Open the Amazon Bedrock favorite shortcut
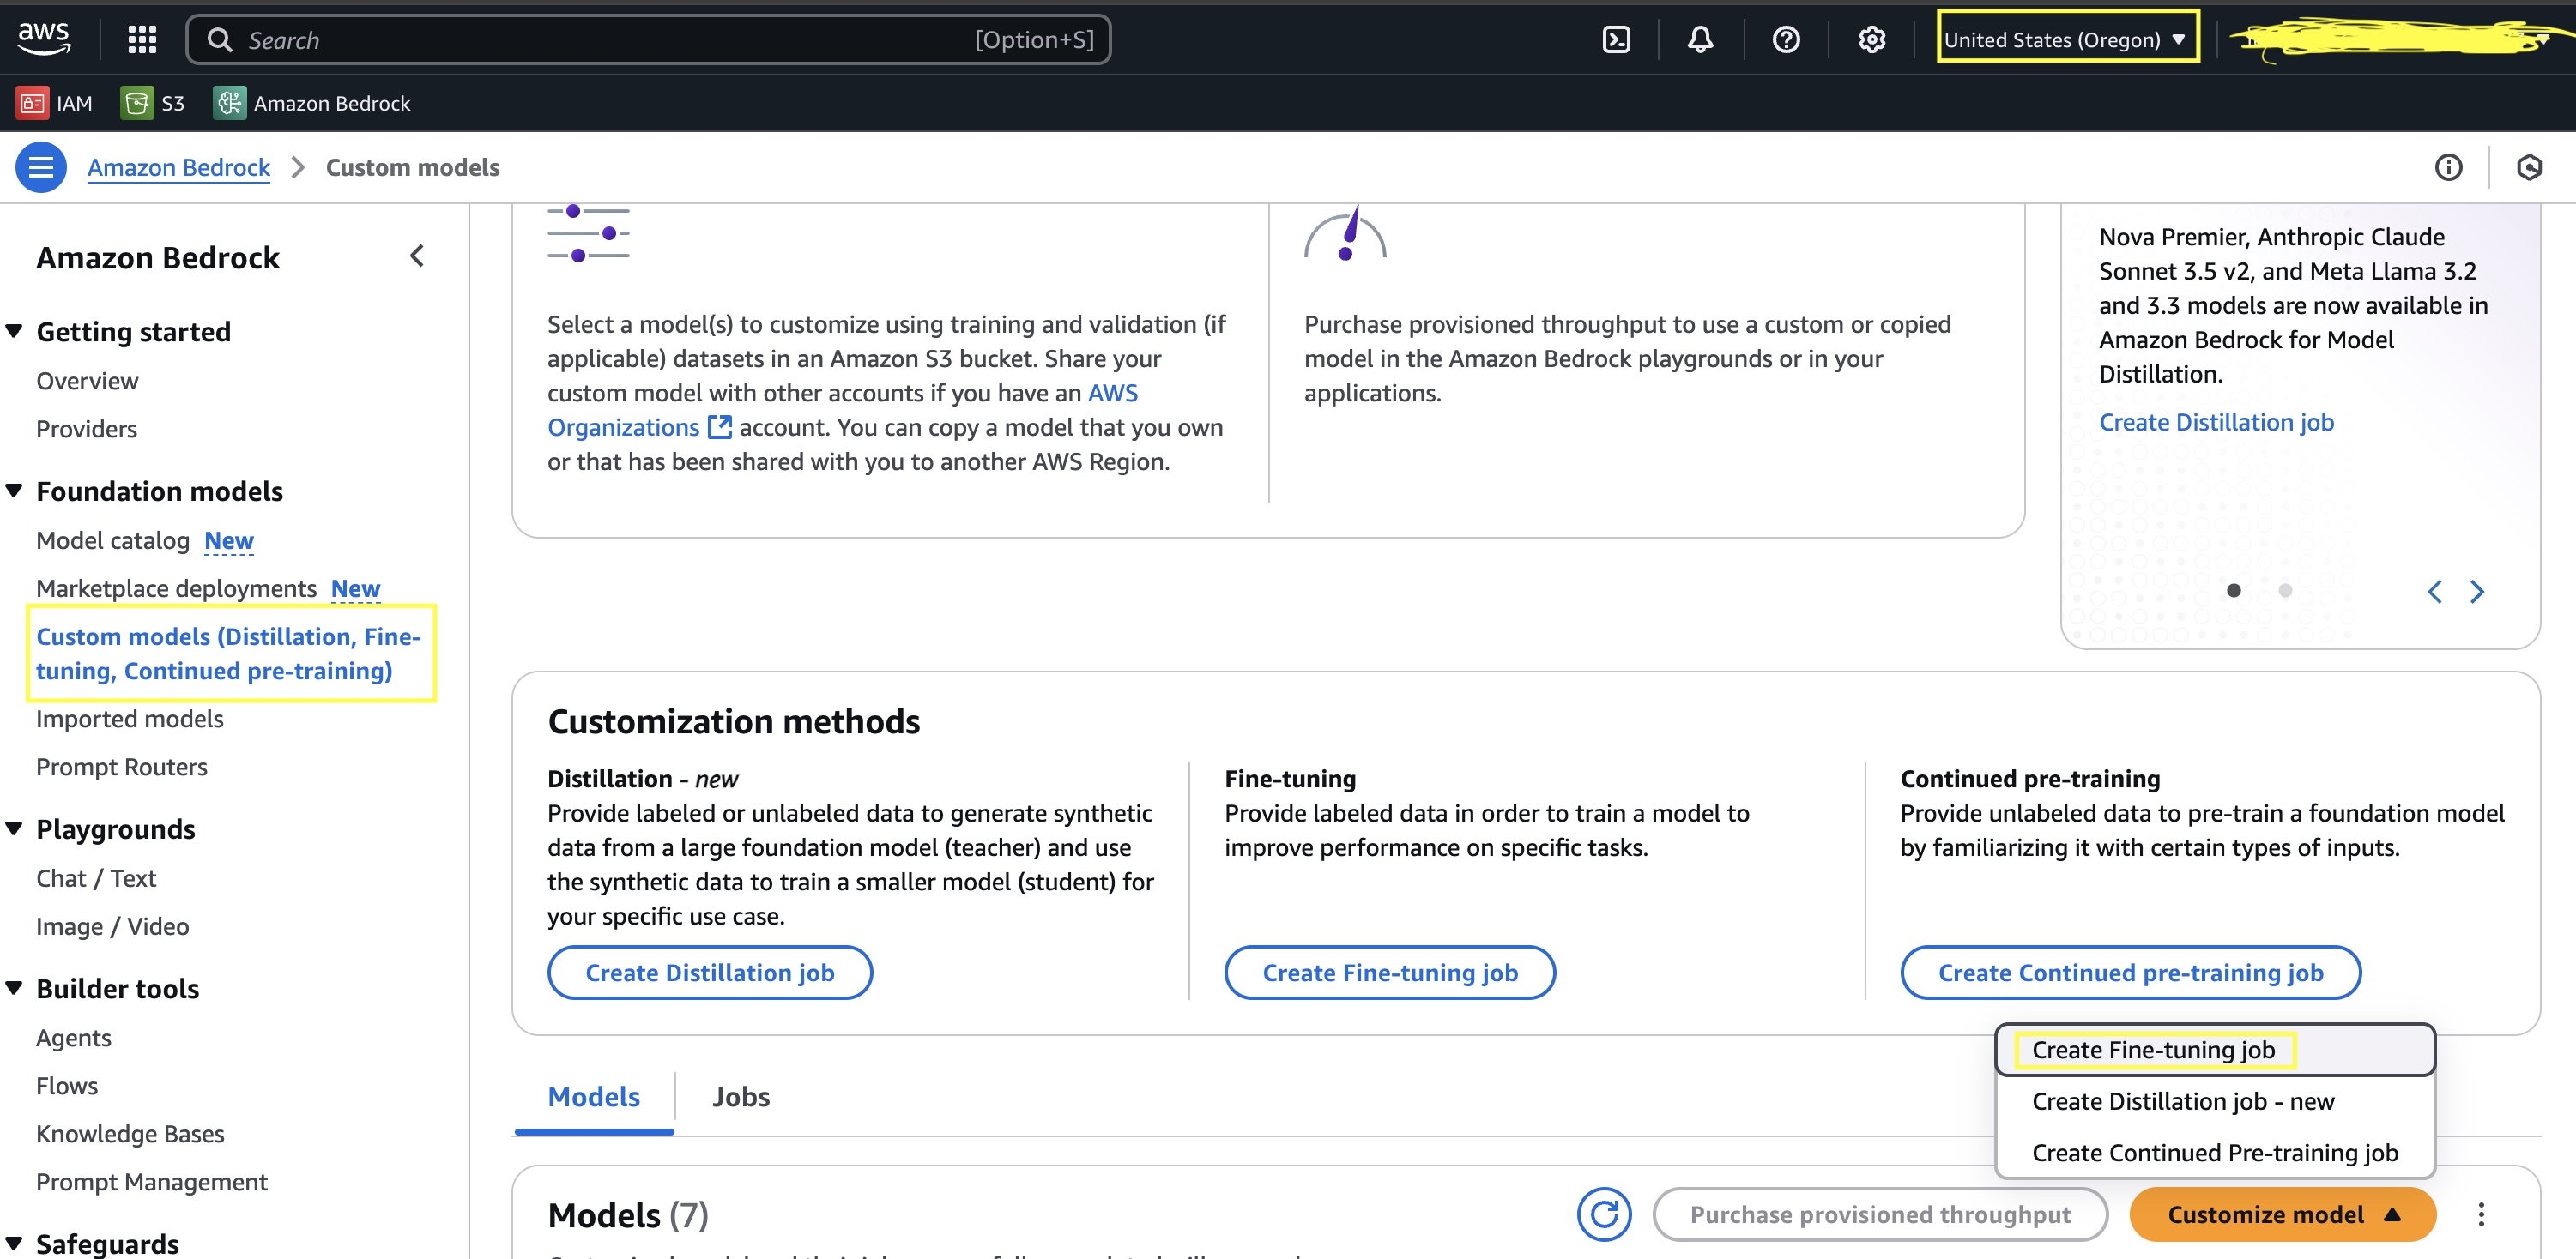Viewport: 2576px width, 1259px height. [x=312, y=103]
